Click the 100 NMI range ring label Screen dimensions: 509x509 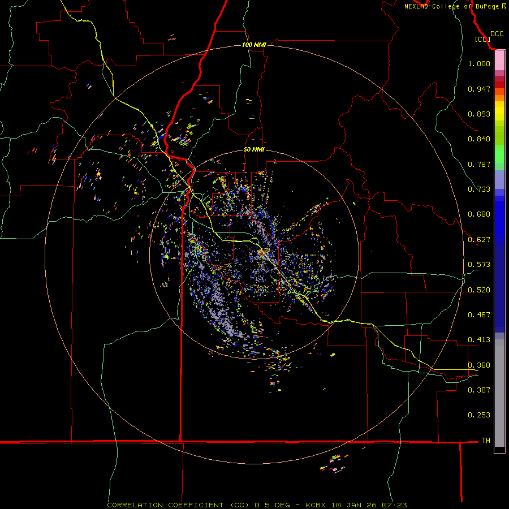[x=254, y=45]
